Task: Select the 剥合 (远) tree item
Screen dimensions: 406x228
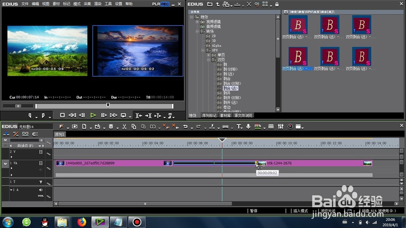Action: point(230,88)
